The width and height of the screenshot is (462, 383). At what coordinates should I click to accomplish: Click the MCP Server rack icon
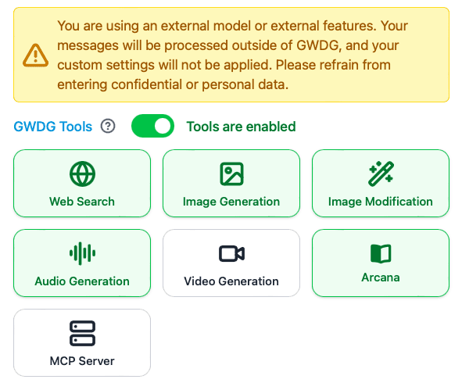[x=82, y=333]
